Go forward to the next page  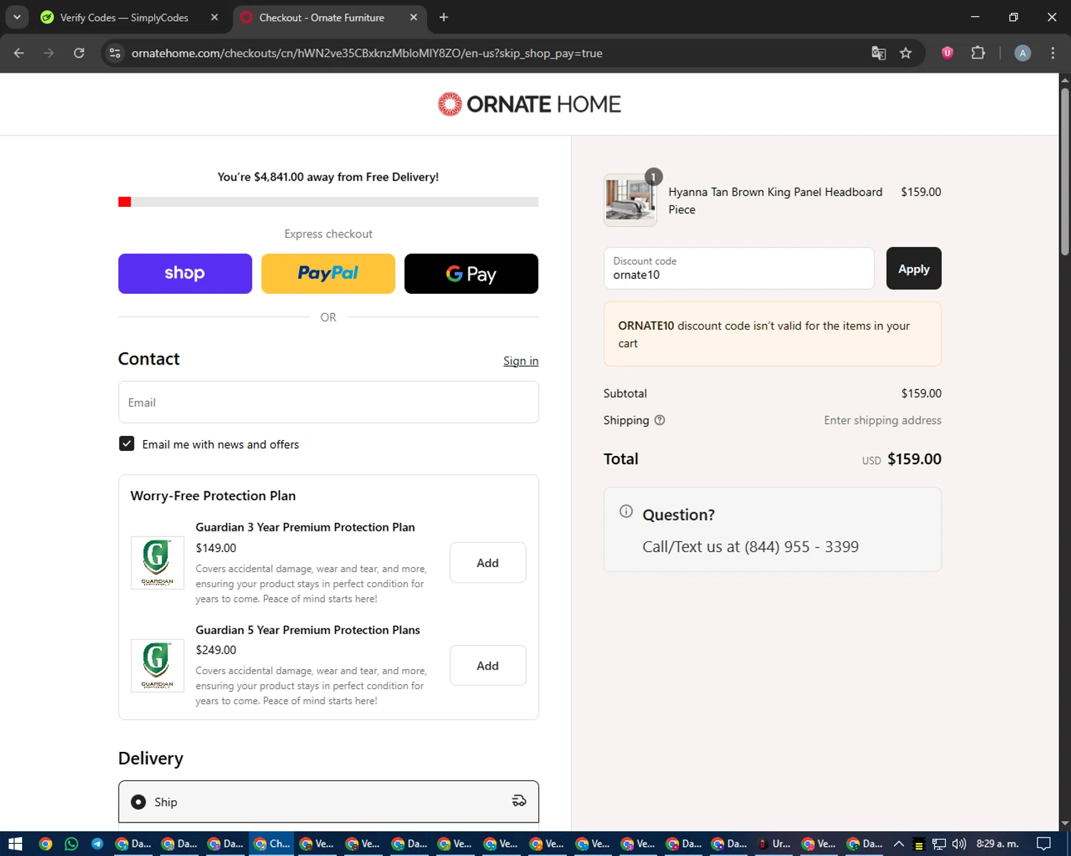click(x=49, y=53)
